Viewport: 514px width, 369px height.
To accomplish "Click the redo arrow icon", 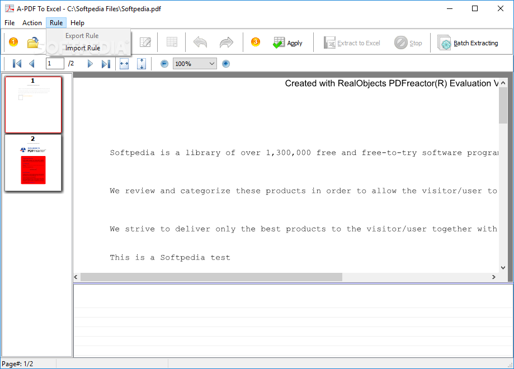I will coord(226,42).
